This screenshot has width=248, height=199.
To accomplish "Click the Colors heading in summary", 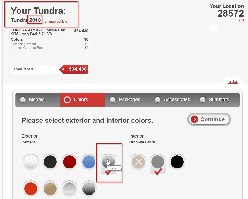I will pos(17,39).
